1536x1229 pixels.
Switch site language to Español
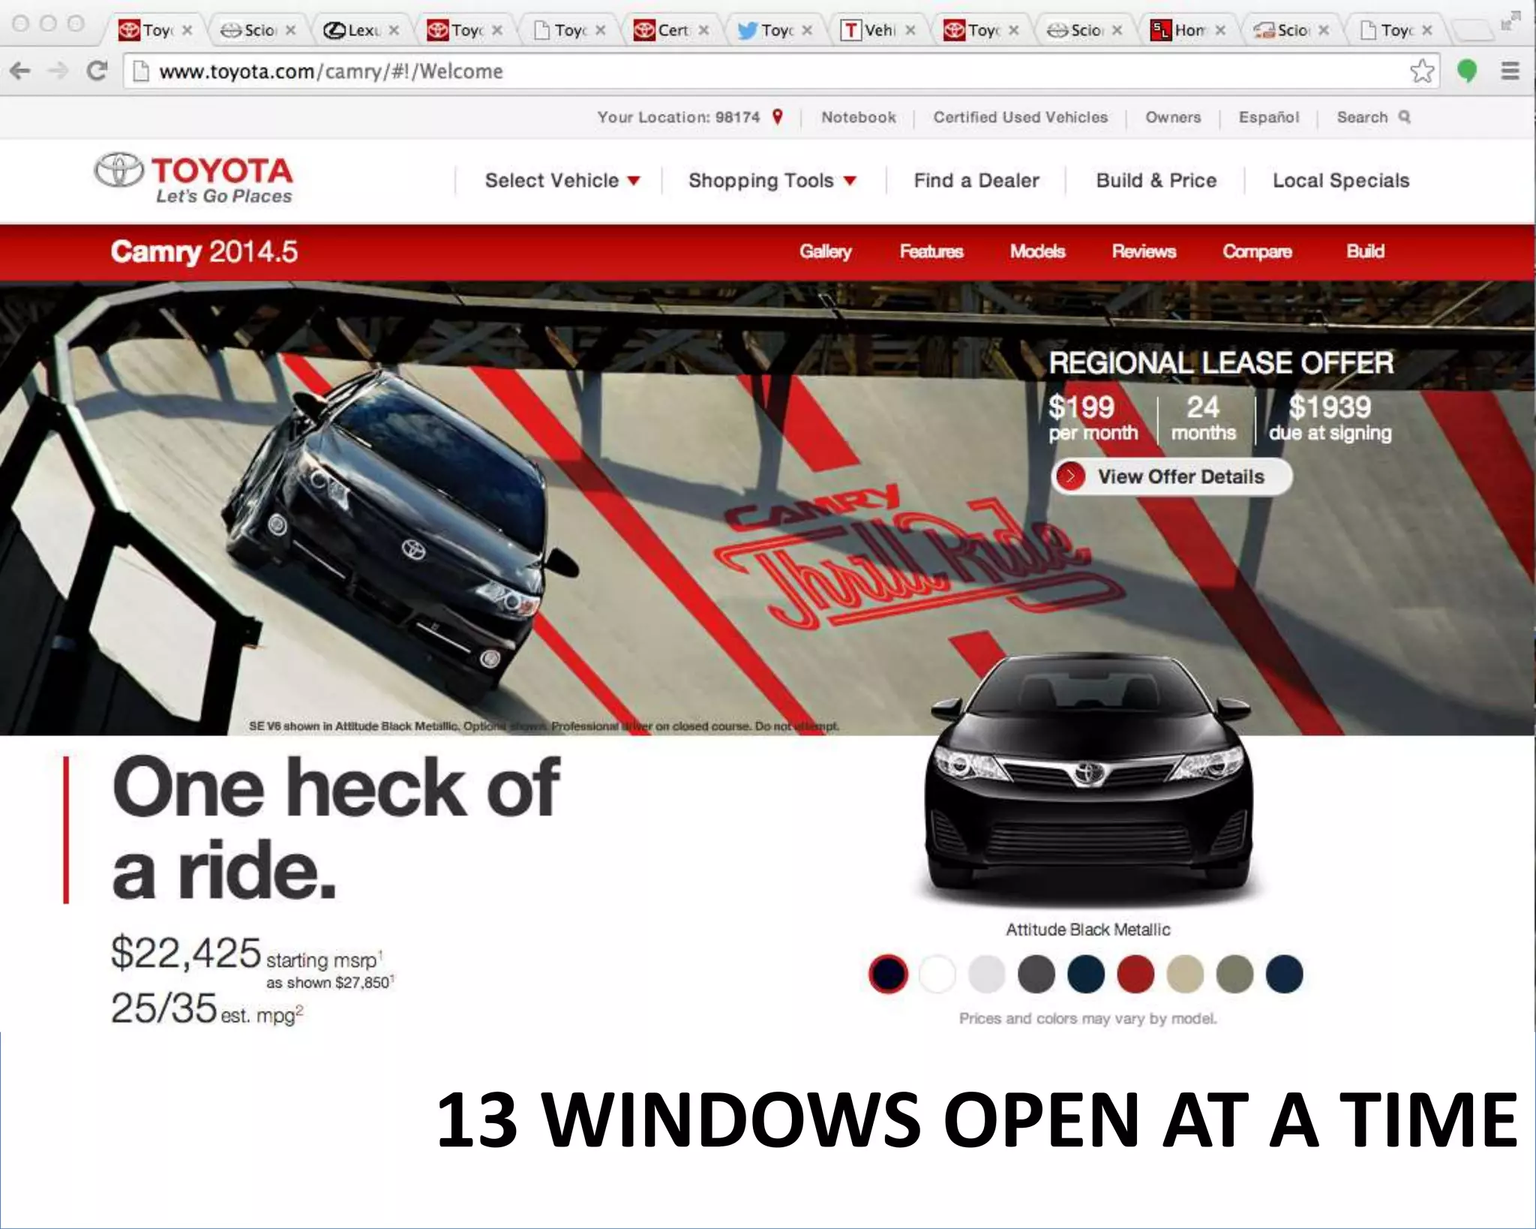click(x=1268, y=117)
